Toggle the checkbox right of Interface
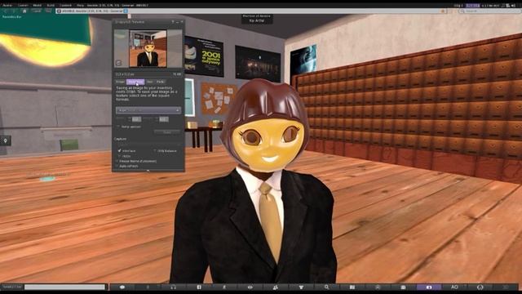This screenshot has width=522, height=294. (x=155, y=150)
